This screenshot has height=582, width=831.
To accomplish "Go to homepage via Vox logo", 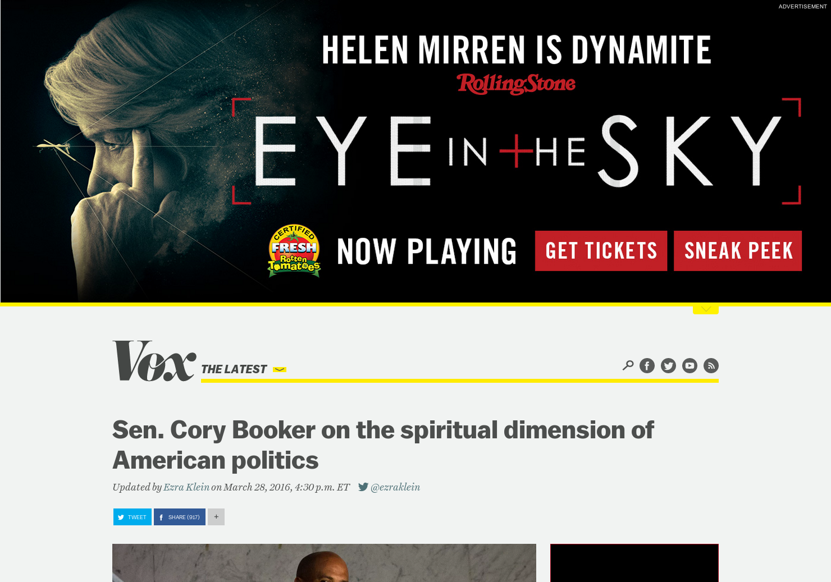I will [154, 361].
